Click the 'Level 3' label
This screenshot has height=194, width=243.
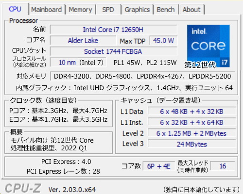133,144
